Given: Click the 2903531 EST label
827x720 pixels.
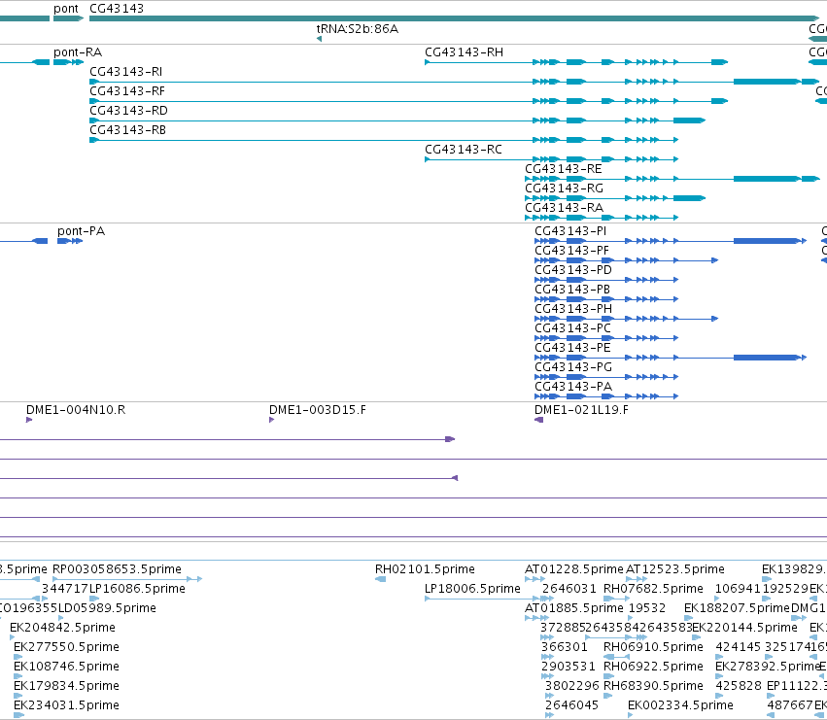Looking at the screenshot, I should 569,667.
